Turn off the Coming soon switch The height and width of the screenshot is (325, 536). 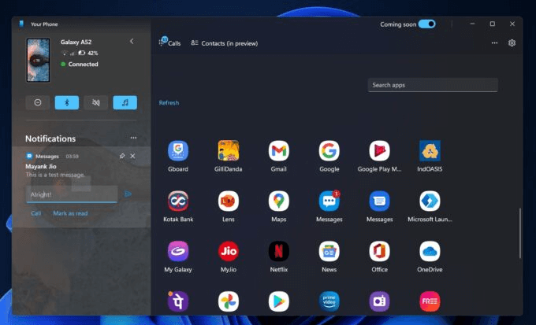426,24
